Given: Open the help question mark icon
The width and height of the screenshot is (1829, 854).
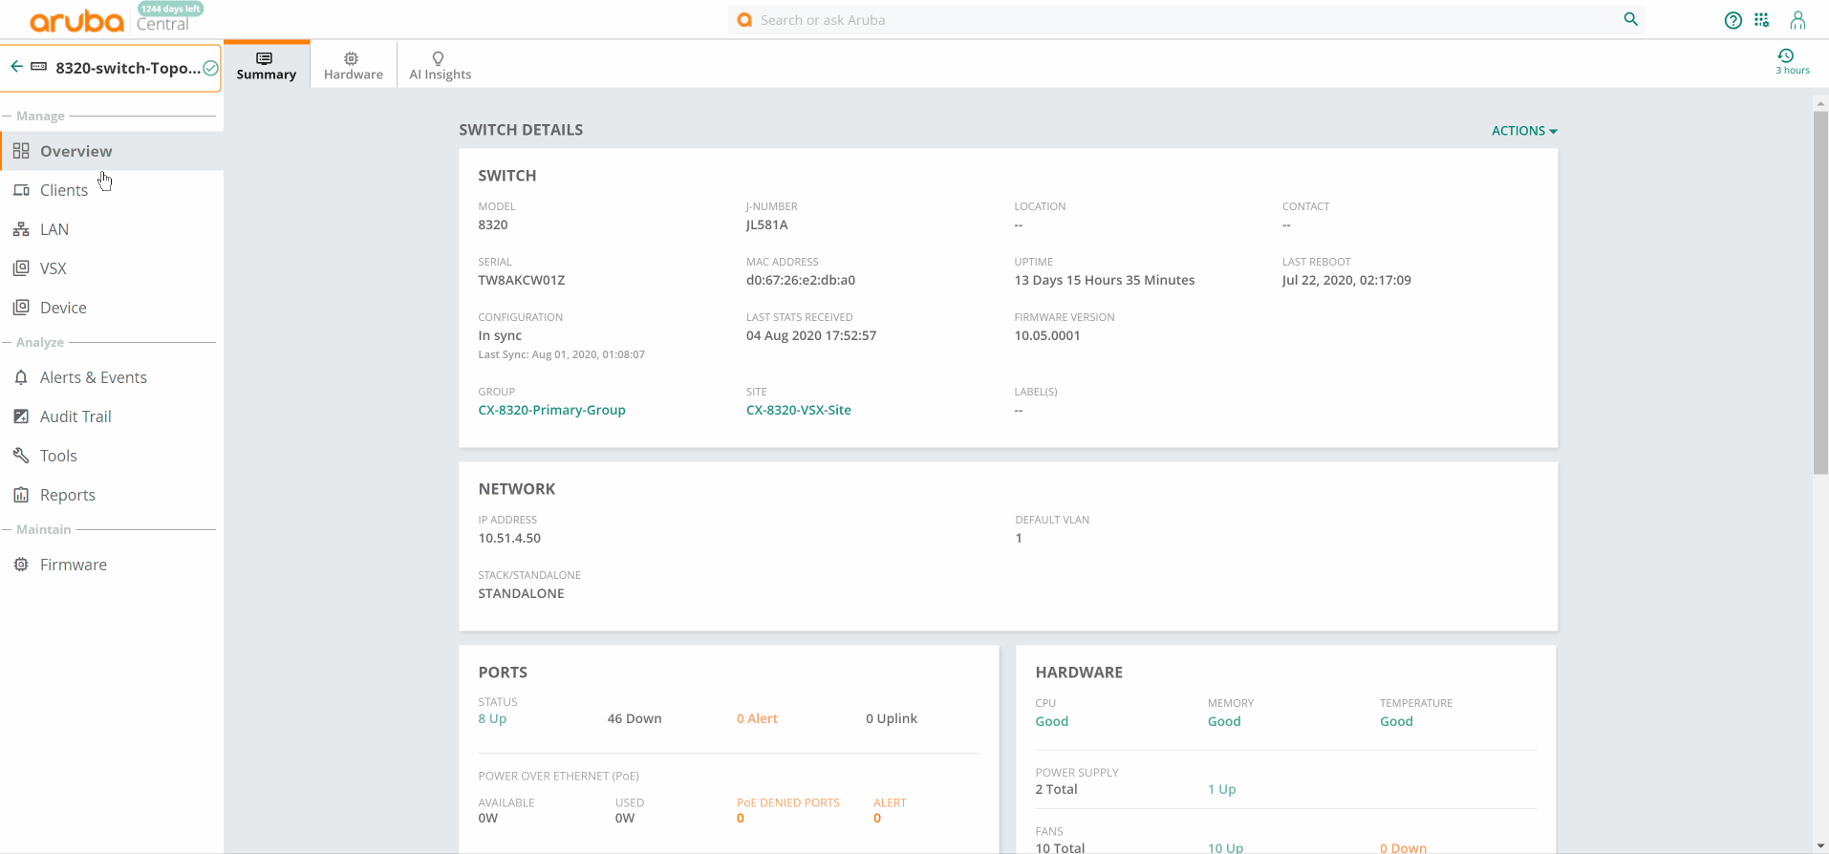Looking at the screenshot, I should (x=1732, y=20).
